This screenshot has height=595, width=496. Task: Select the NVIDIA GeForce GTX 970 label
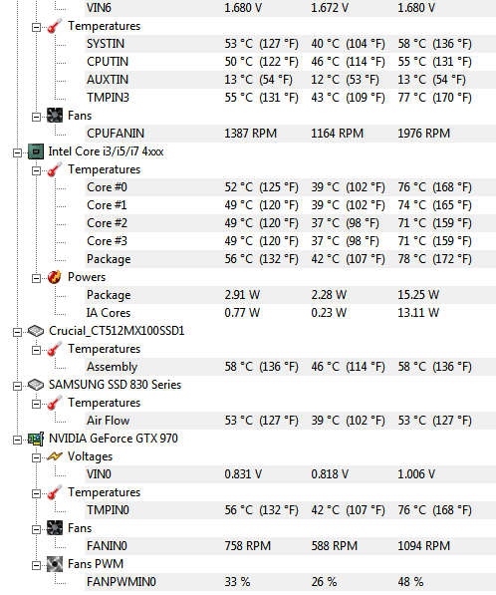[114, 439]
